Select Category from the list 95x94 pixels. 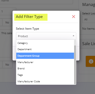coord(45,43)
